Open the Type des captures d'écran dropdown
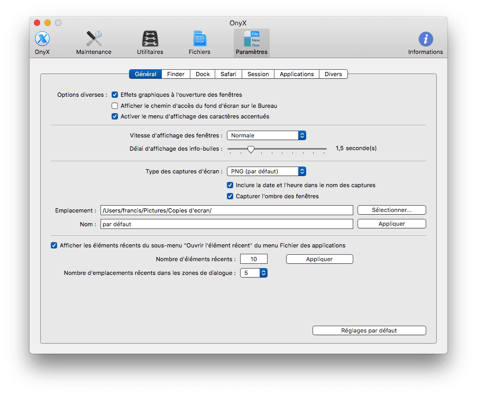The height and width of the screenshot is (396, 477). click(x=267, y=171)
